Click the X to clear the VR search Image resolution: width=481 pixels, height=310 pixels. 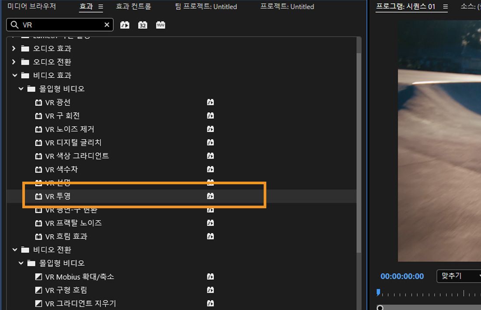click(x=107, y=25)
